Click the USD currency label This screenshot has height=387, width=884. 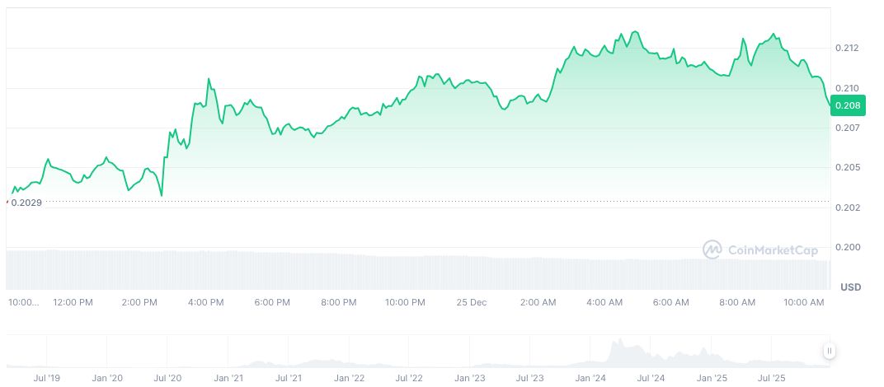click(851, 287)
